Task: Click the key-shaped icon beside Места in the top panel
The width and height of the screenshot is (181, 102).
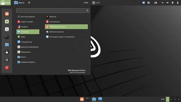Action: (29, 3)
